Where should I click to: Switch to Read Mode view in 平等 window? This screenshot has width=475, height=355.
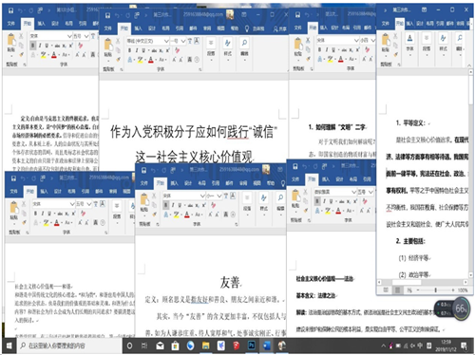386,290
